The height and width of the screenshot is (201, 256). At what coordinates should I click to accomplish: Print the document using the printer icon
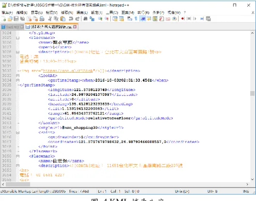click(42, 19)
